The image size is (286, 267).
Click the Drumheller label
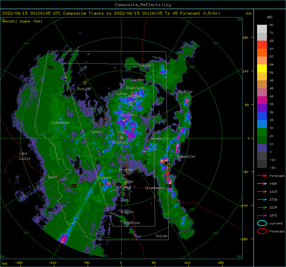point(186,157)
